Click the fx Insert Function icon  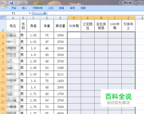click(x=45, y=13)
